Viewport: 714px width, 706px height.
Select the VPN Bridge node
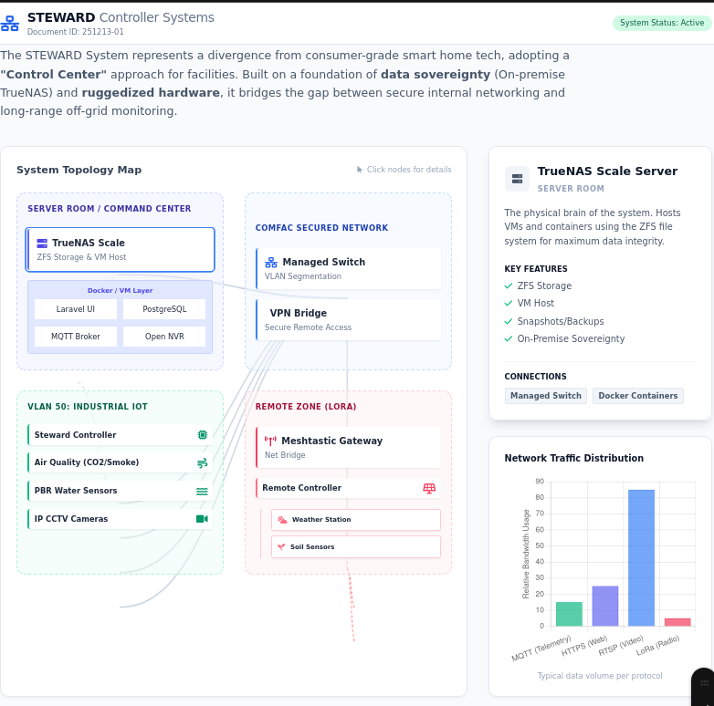coord(348,319)
